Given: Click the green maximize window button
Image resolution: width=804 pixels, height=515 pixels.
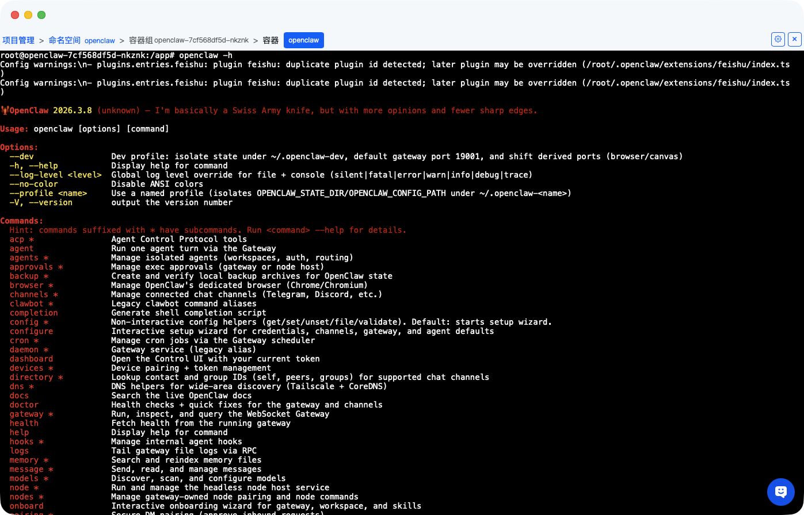Looking at the screenshot, I should coord(41,15).
